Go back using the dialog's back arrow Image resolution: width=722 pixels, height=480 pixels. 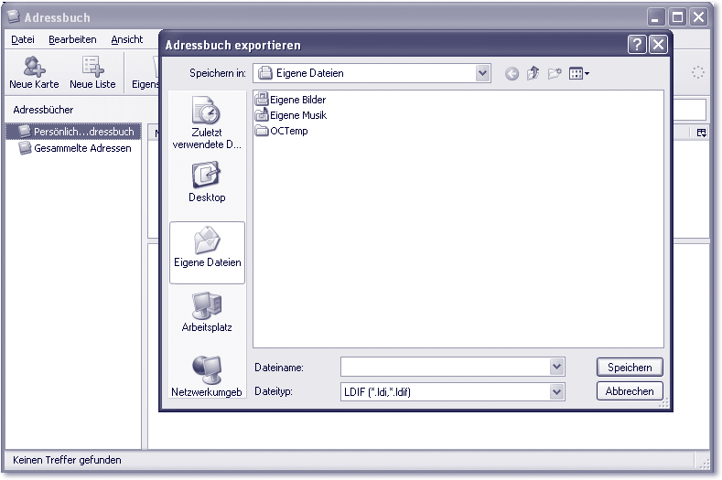pyautogui.click(x=512, y=74)
